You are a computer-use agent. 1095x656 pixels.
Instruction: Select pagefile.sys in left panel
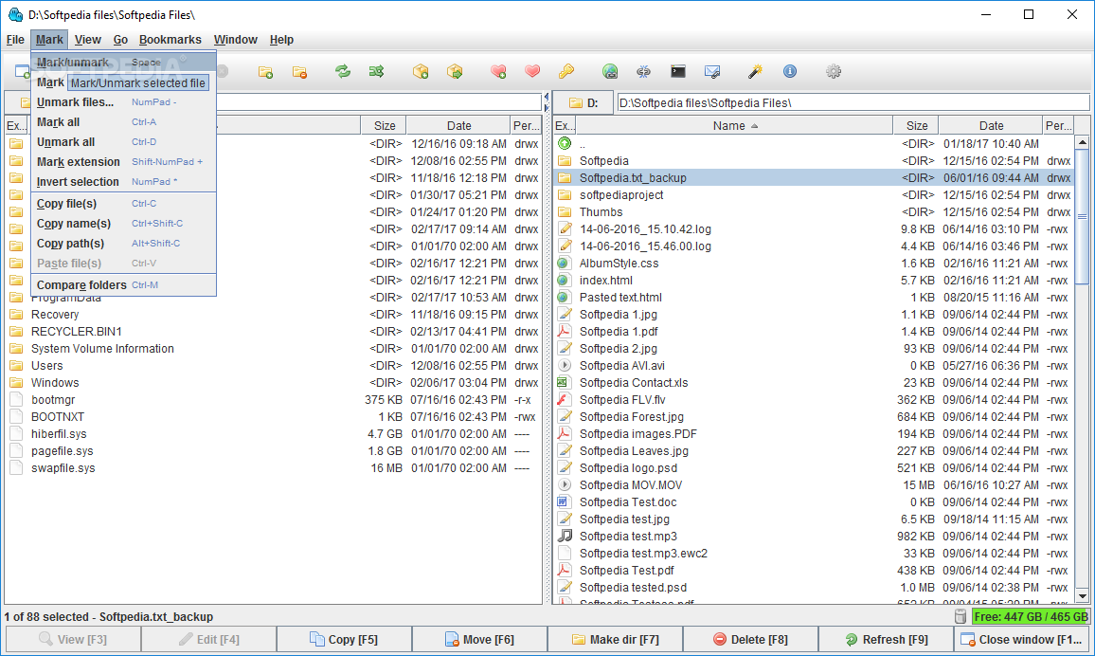pos(63,451)
